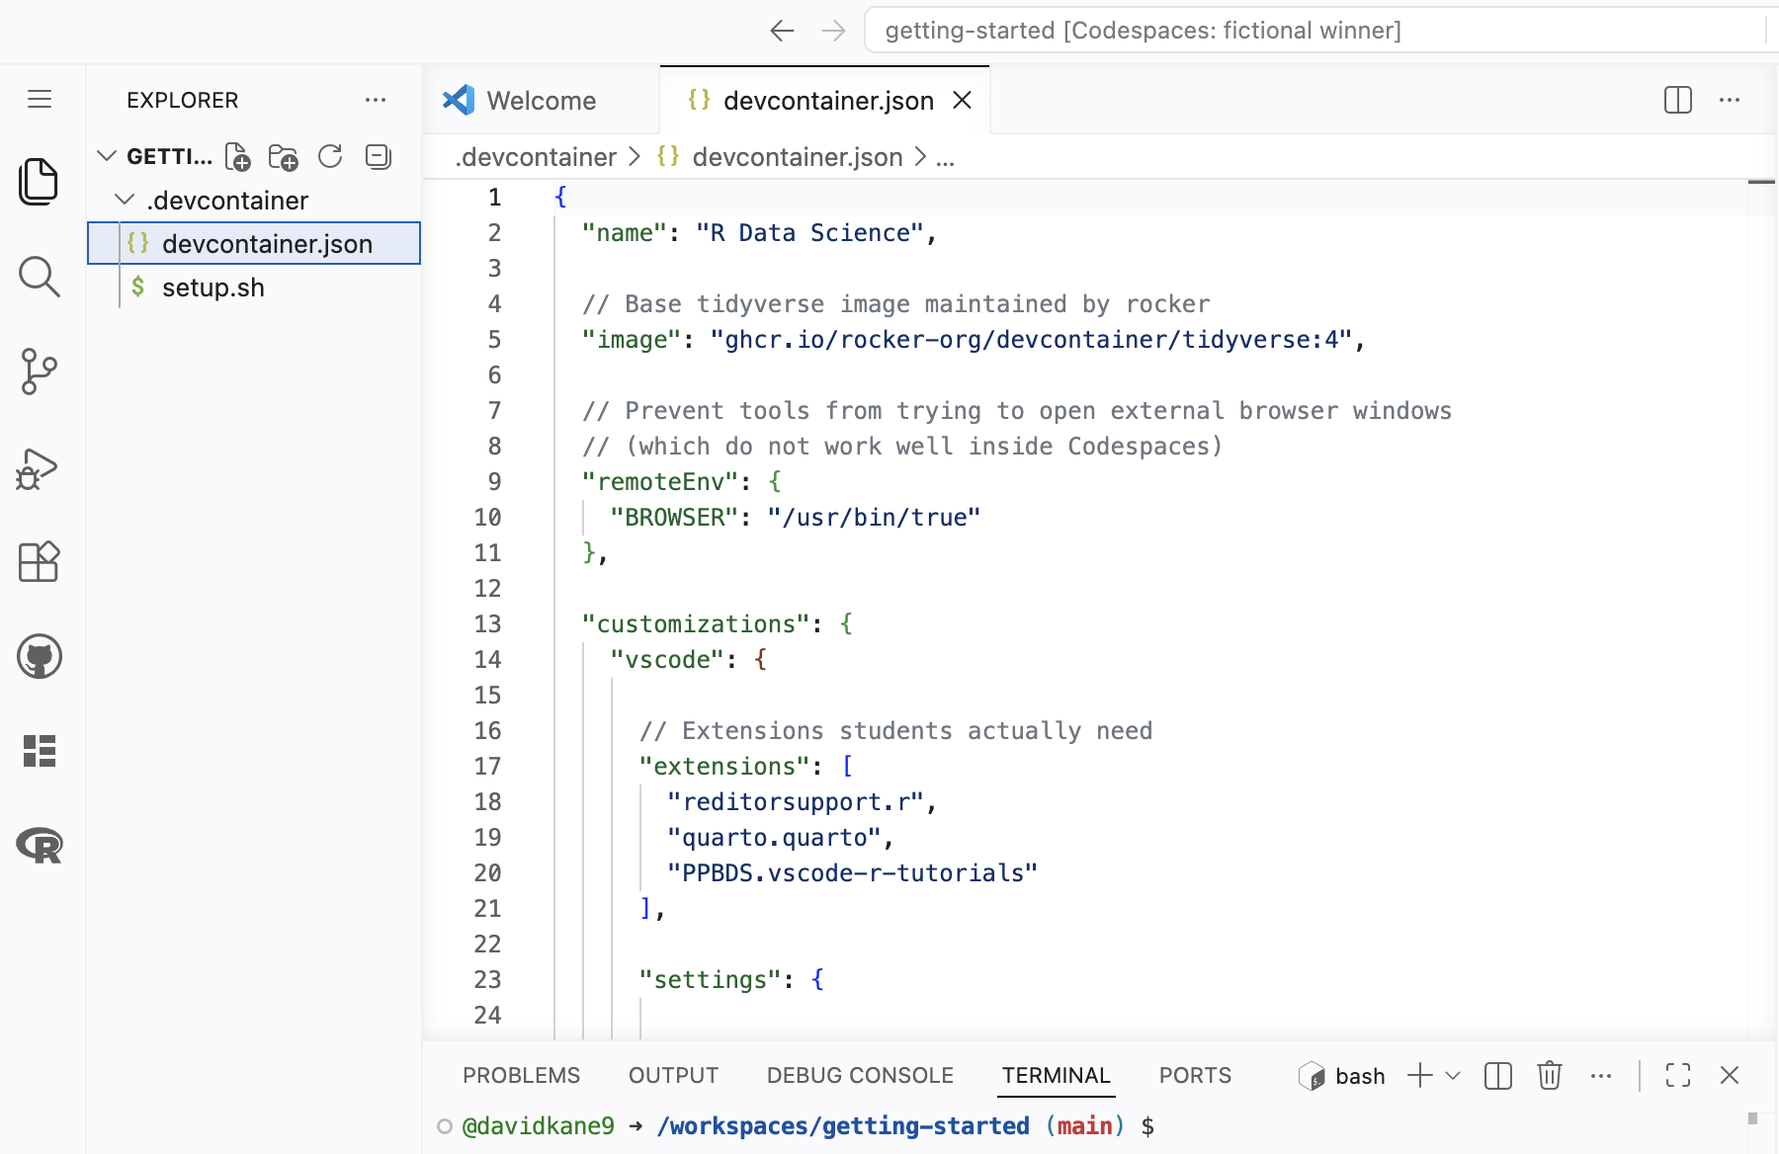Open the Source Control view
Screen dimensions: 1779x1154
40,371
